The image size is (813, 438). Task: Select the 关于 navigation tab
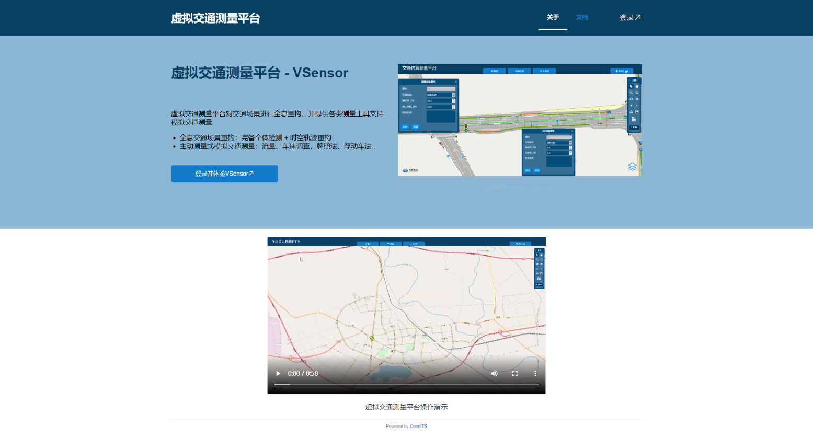(x=553, y=17)
